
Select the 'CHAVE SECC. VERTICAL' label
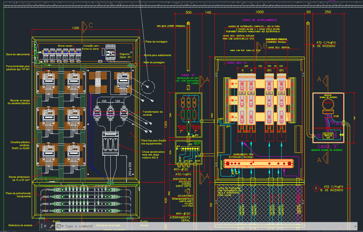click(279, 48)
